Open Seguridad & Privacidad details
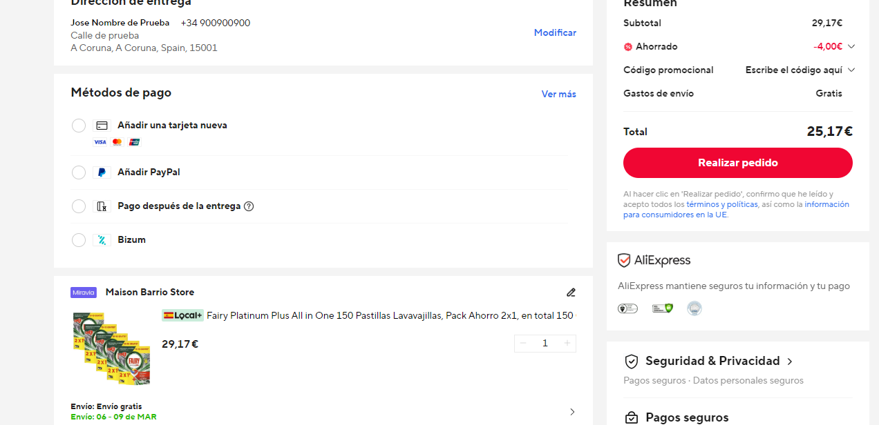This screenshot has height=425, width=879. [x=708, y=361]
